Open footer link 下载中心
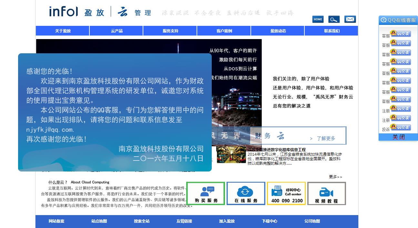418x228 pixels. [x=270, y=221]
